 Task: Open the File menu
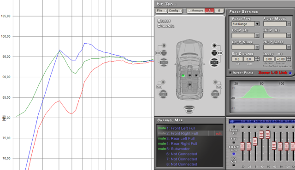(161, 11)
